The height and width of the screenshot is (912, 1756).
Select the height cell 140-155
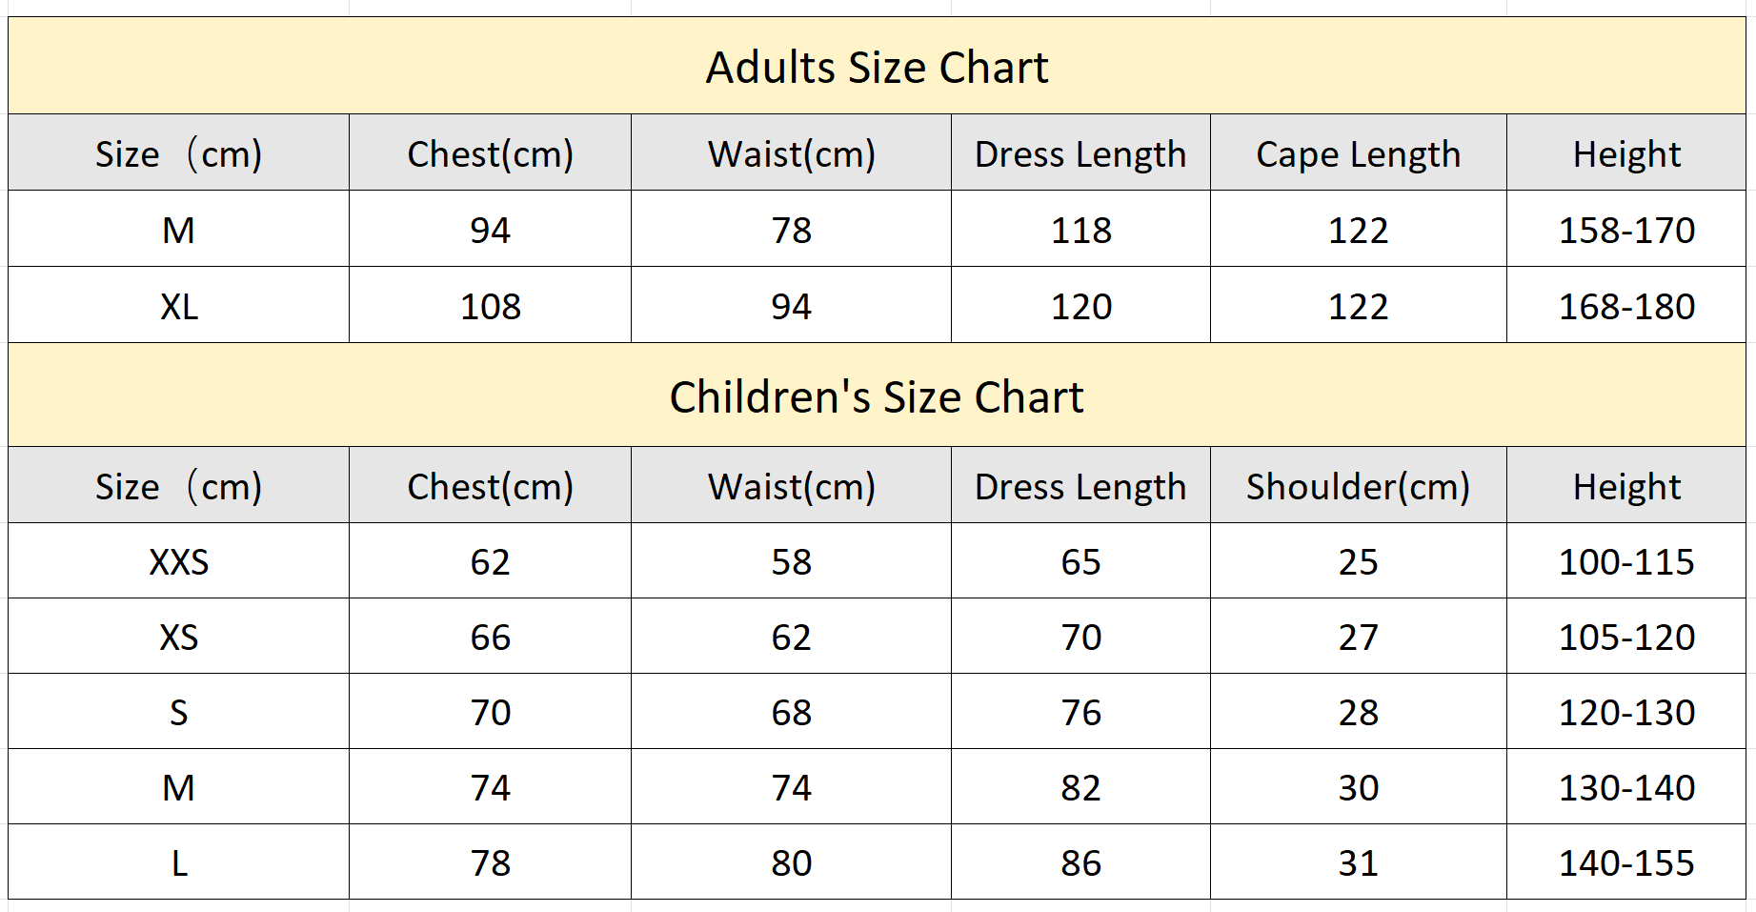[1626, 861]
